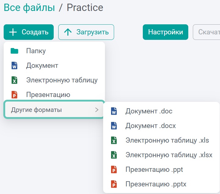Select the Другие форматы menu item
Image resolution: width=220 pixels, height=194 pixels.
click(54, 110)
